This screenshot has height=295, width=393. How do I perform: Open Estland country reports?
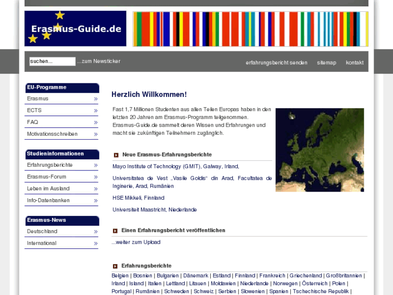pos(222,276)
